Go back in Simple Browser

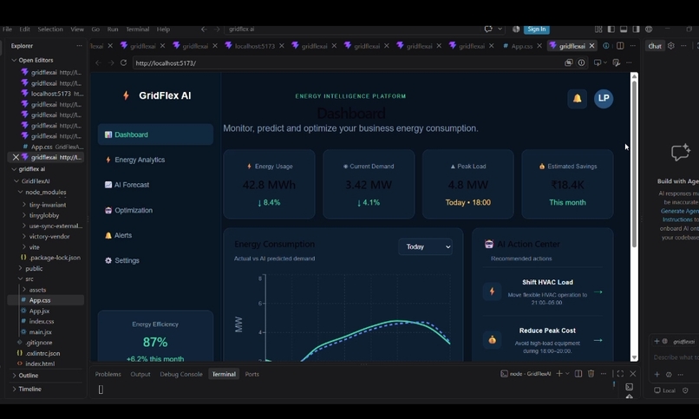(x=99, y=62)
